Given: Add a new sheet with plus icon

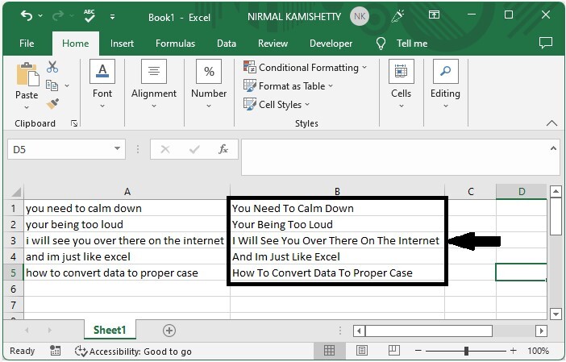Looking at the screenshot, I should 169,330.
